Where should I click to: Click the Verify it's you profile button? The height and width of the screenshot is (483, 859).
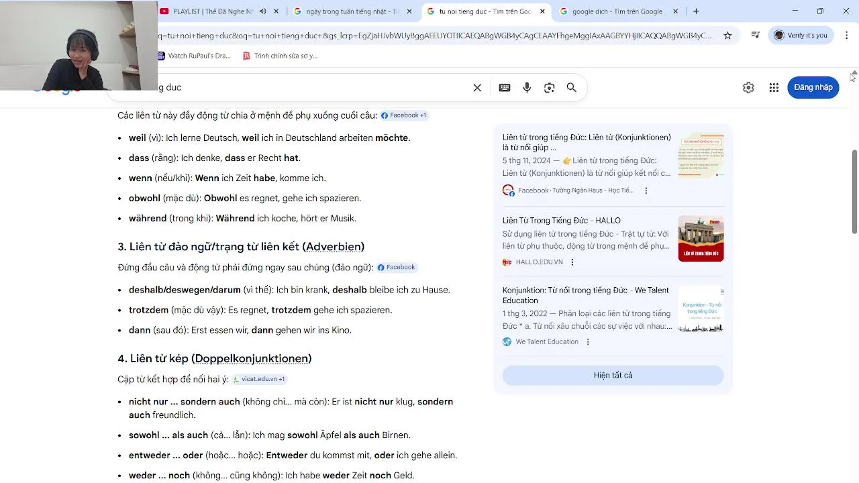(x=801, y=36)
